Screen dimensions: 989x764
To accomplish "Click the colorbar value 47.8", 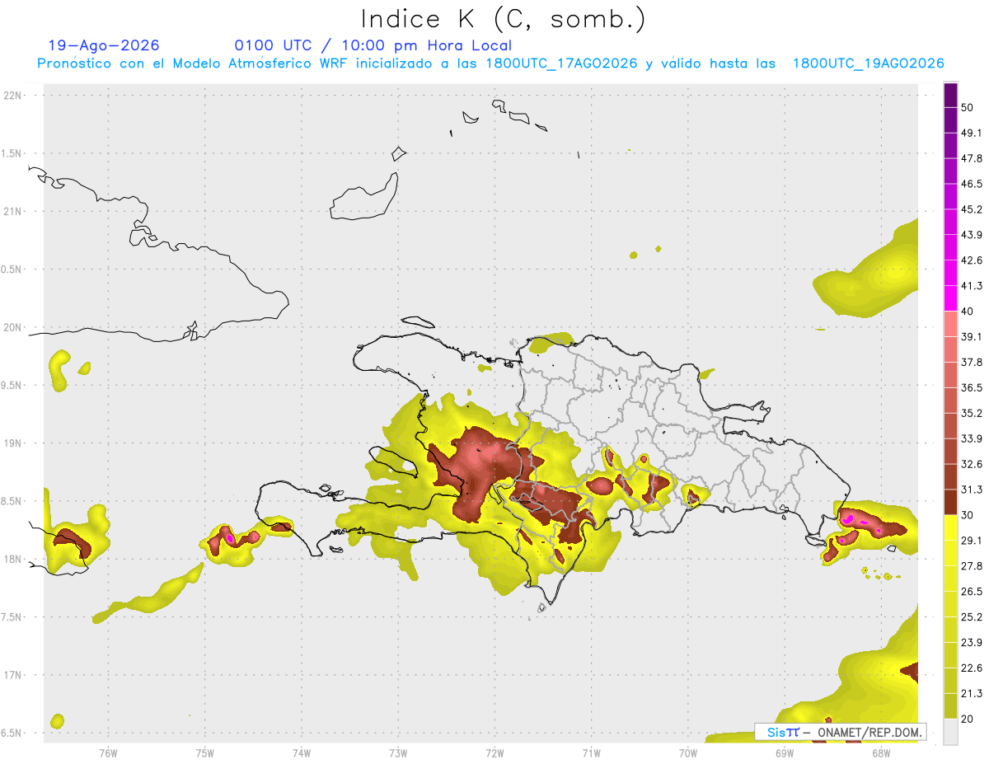I will [972, 158].
